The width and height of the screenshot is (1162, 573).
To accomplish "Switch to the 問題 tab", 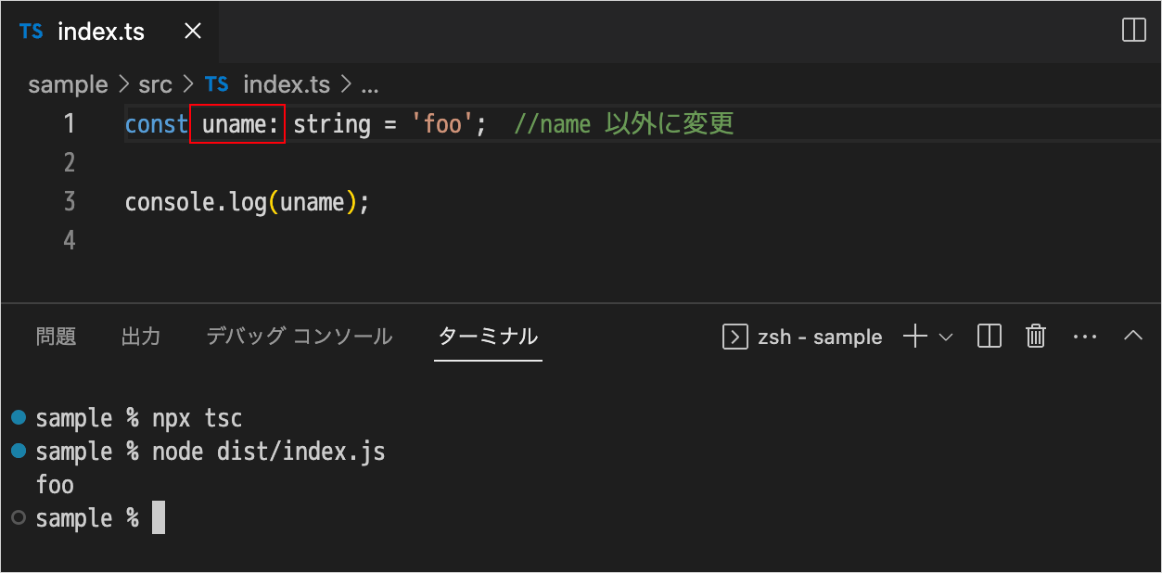I will 56,337.
